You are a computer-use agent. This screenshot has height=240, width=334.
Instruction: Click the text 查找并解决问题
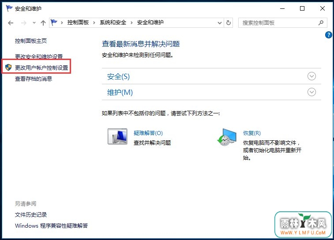click(x=152, y=142)
